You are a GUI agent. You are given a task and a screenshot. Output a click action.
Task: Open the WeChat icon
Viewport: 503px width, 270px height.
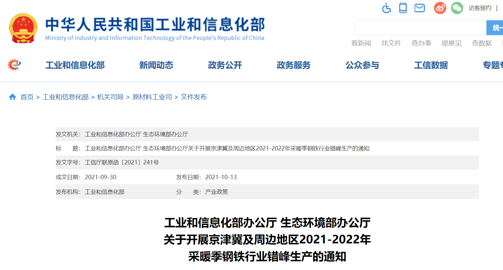click(x=457, y=8)
